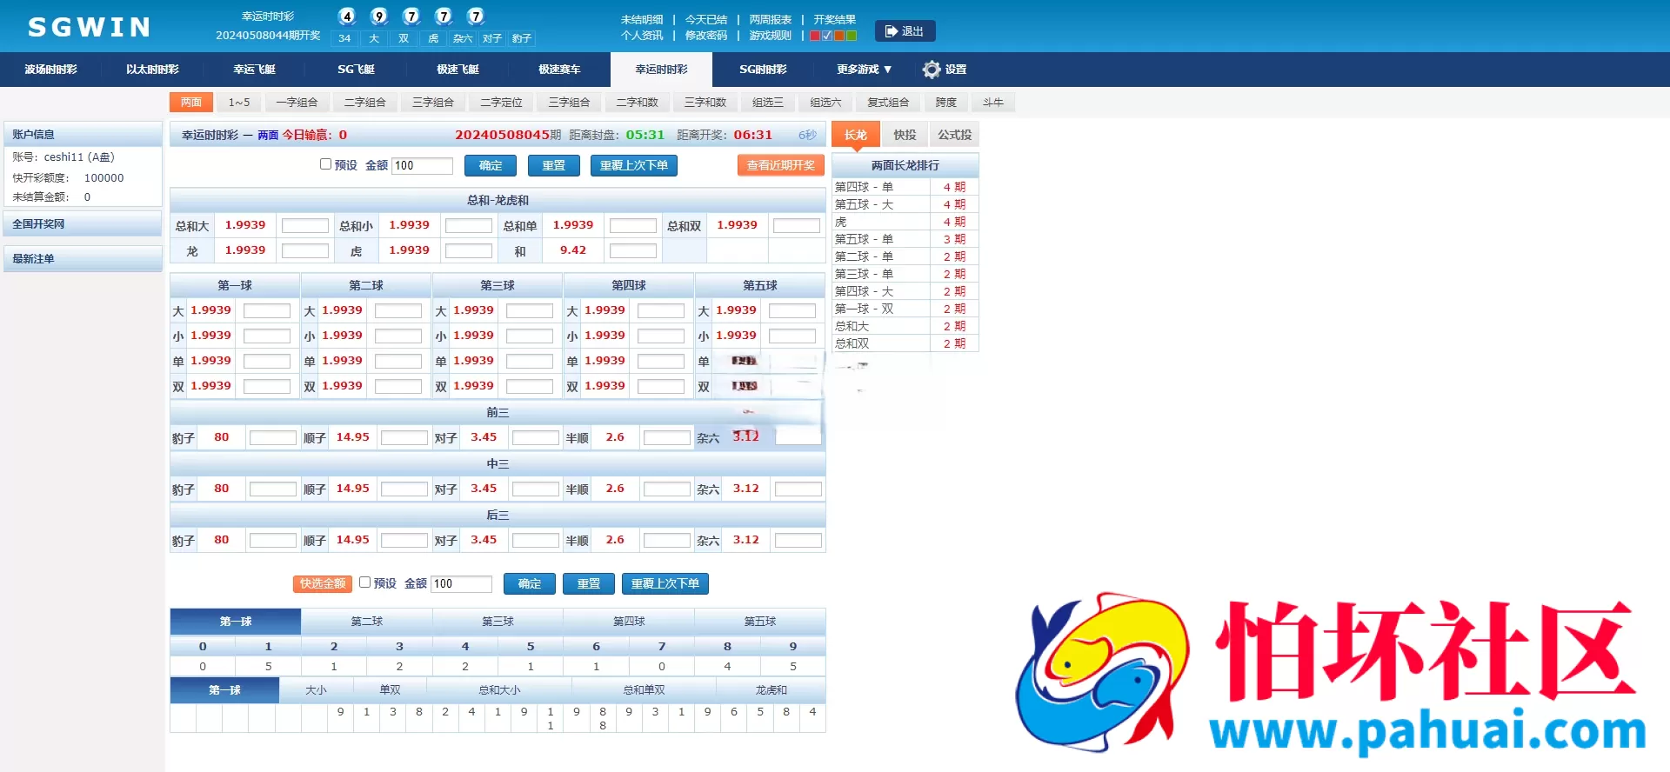Viewport: 1670px width, 772px height.
Task: Open the 跨度 bet type tab
Action: [946, 103]
